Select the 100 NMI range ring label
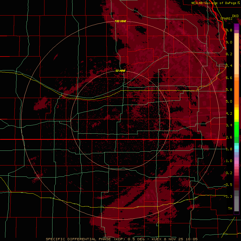The height and width of the screenshot is (241, 241). click(120, 21)
